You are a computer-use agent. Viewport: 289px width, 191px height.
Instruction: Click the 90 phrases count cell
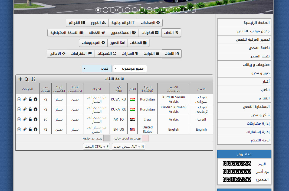click(45, 119)
